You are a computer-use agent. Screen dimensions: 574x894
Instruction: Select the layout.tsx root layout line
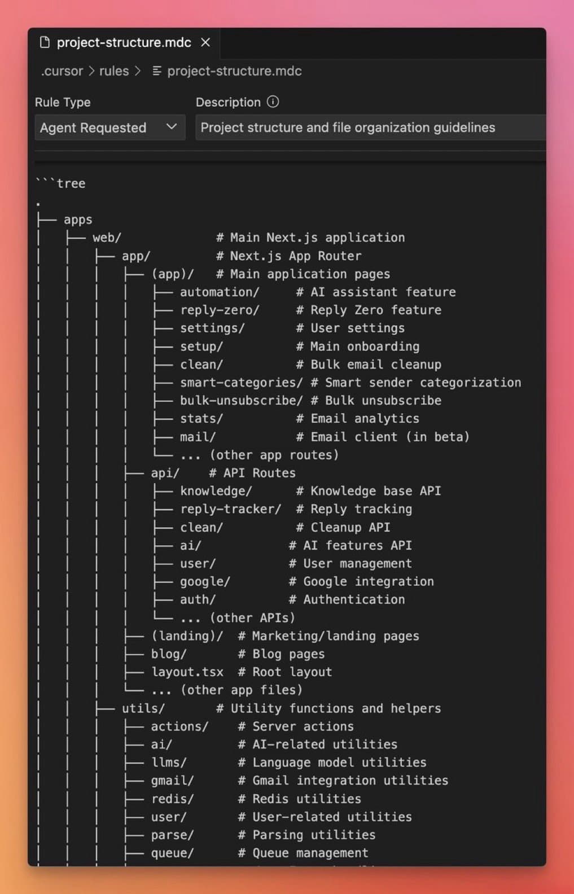click(x=188, y=672)
